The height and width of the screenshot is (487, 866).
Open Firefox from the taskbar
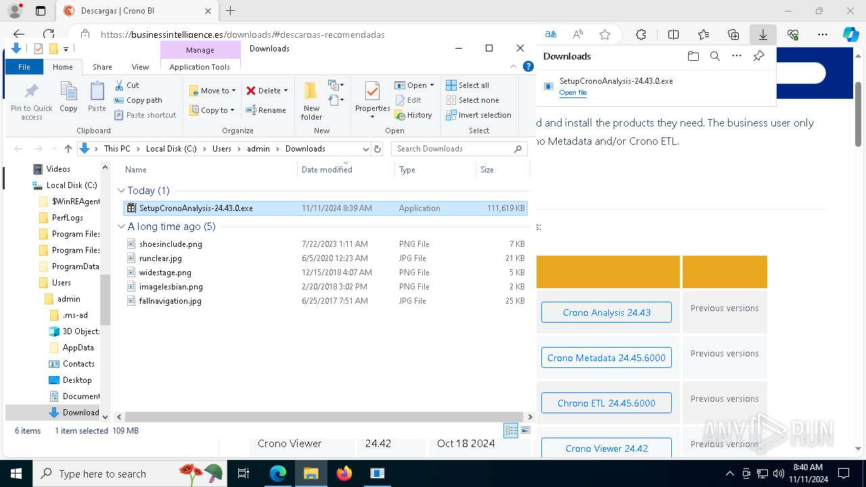pyautogui.click(x=344, y=473)
